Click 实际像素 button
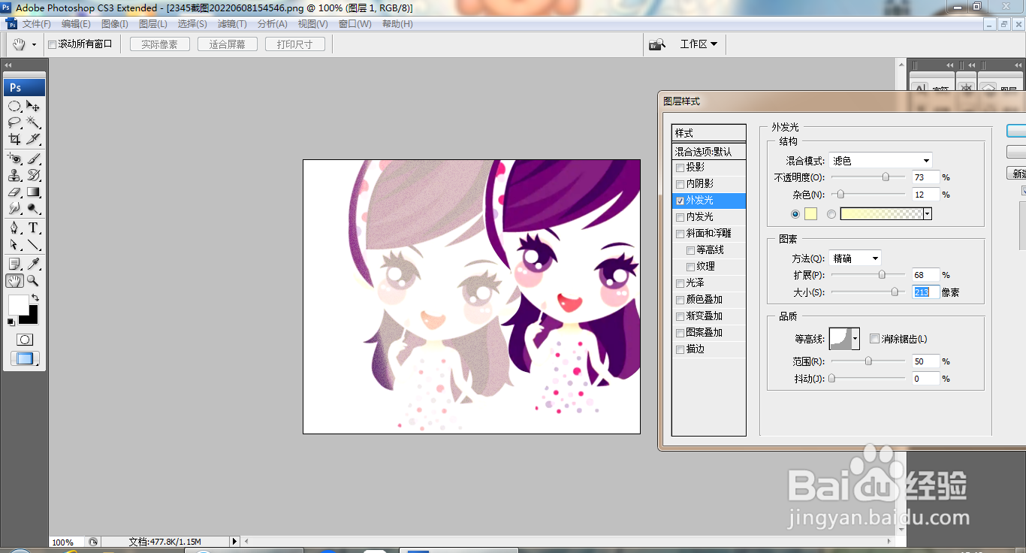This screenshot has width=1026, height=553. [x=160, y=44]
